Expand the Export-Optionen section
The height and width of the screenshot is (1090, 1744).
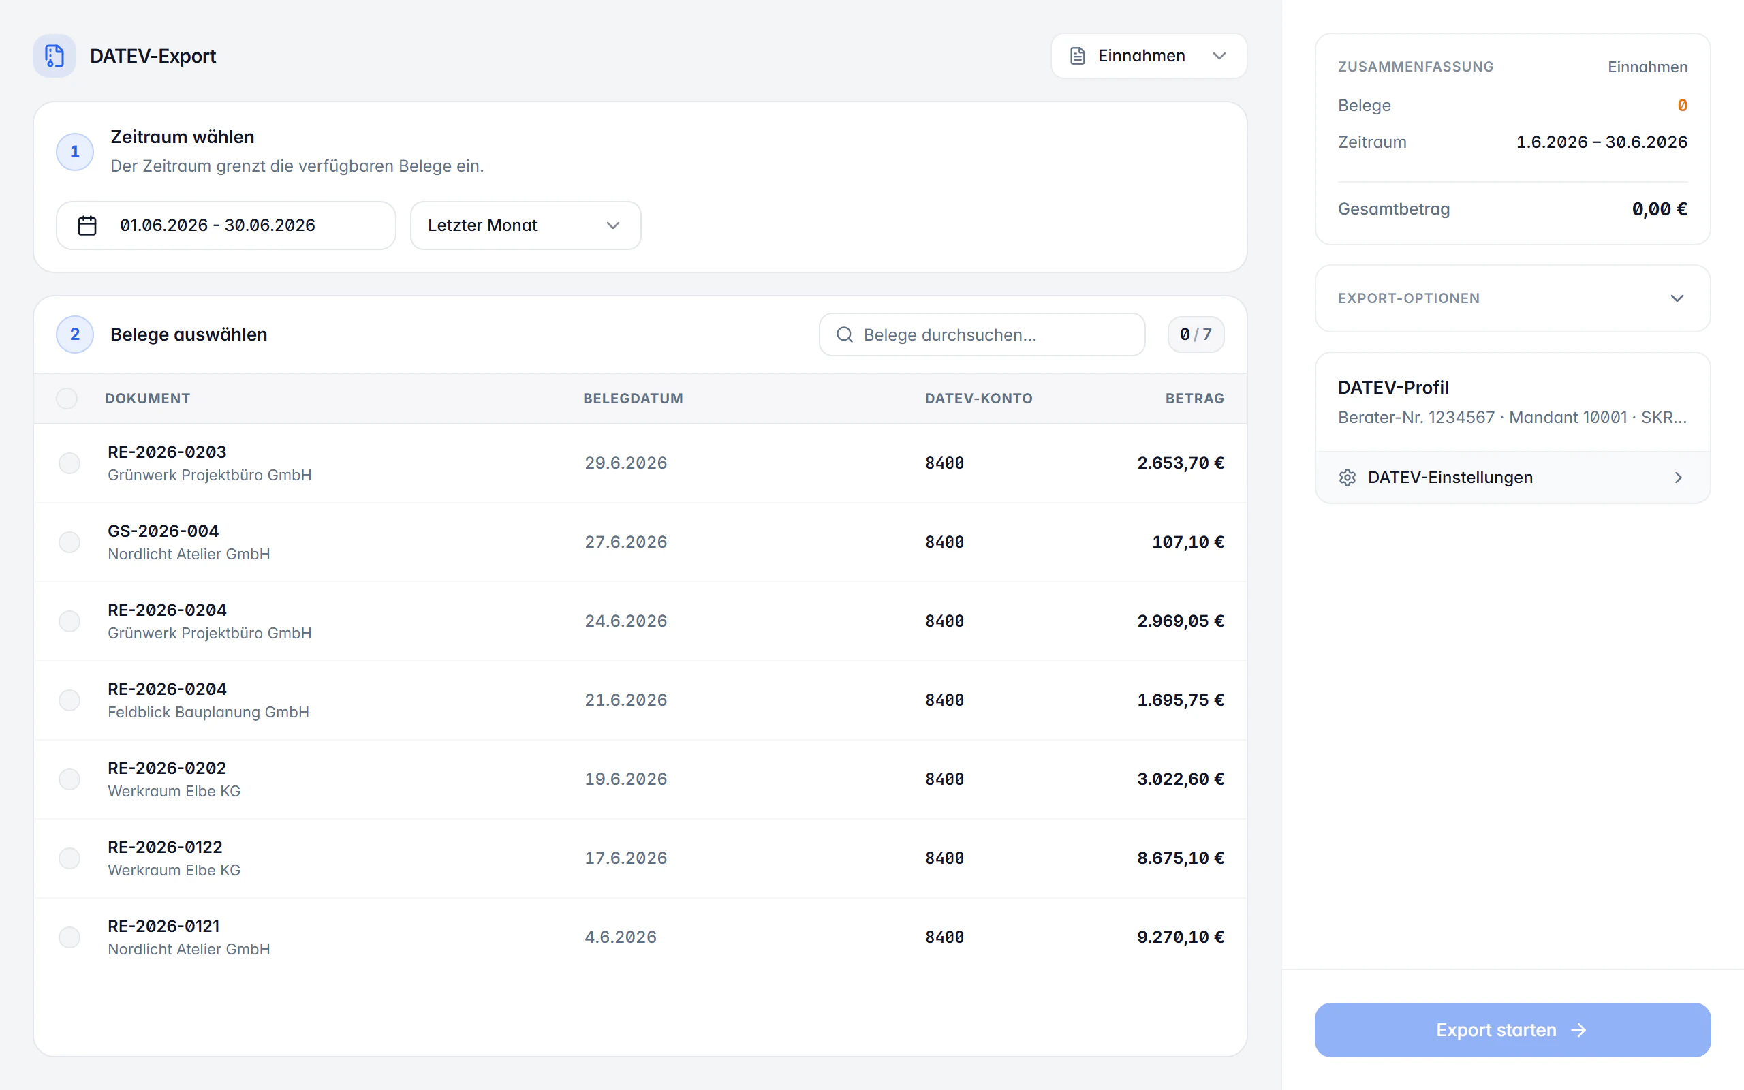1512,298
